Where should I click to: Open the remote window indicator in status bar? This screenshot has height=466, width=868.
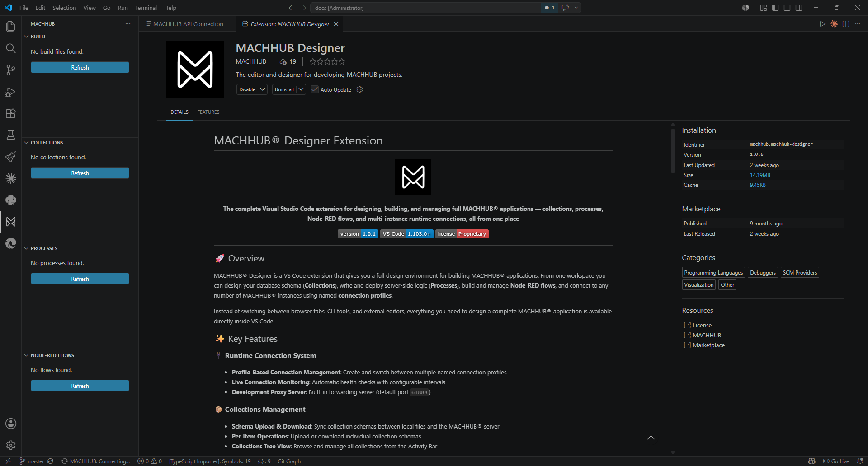8,461
